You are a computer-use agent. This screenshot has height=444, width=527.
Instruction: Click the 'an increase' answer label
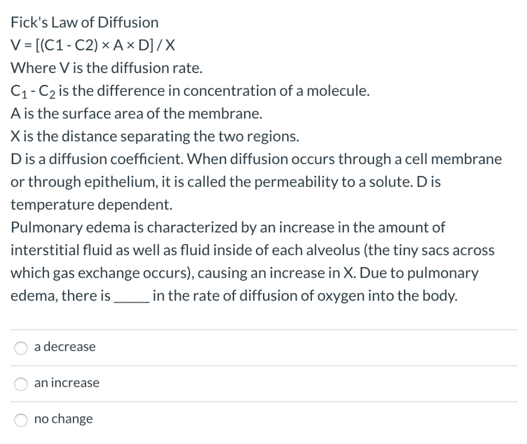66,383
